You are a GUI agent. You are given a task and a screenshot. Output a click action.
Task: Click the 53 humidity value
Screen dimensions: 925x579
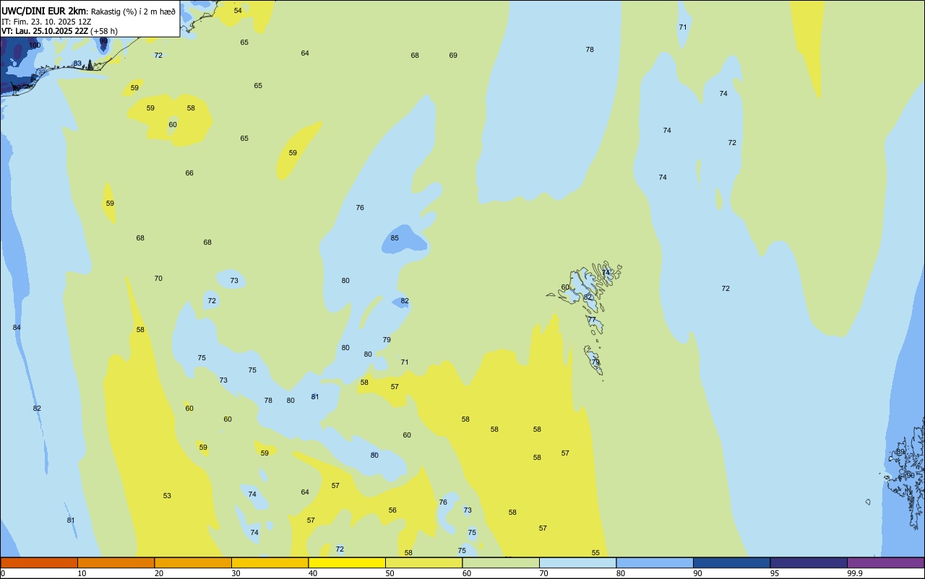point(167,496)
